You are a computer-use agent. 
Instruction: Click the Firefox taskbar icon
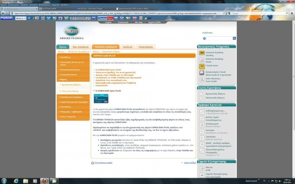click(45, 181)
